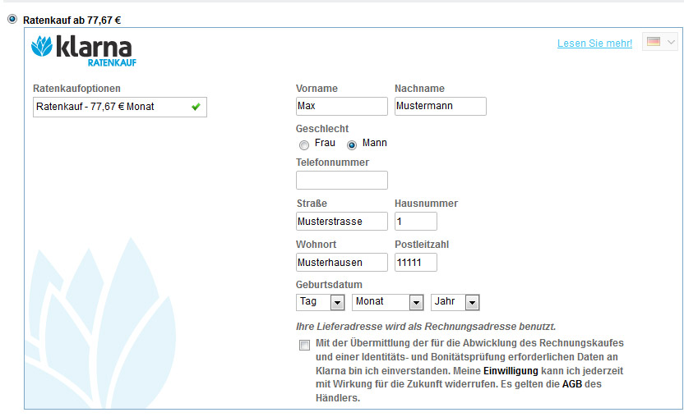The height and width of the screenshot is (417, 684).
Task: Click the Klarna Ratenkauf logo
Action: (x=81, y=50)
